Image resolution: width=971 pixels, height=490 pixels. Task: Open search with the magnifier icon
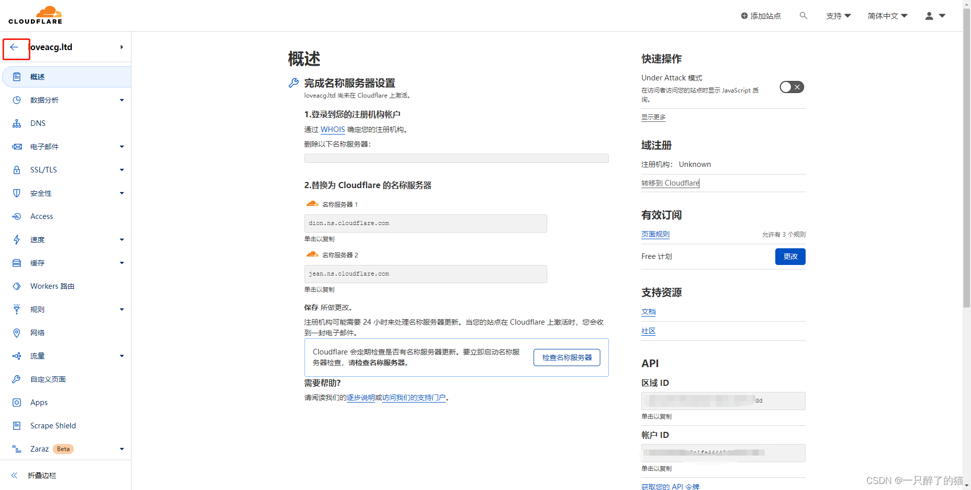click(803, 16)
